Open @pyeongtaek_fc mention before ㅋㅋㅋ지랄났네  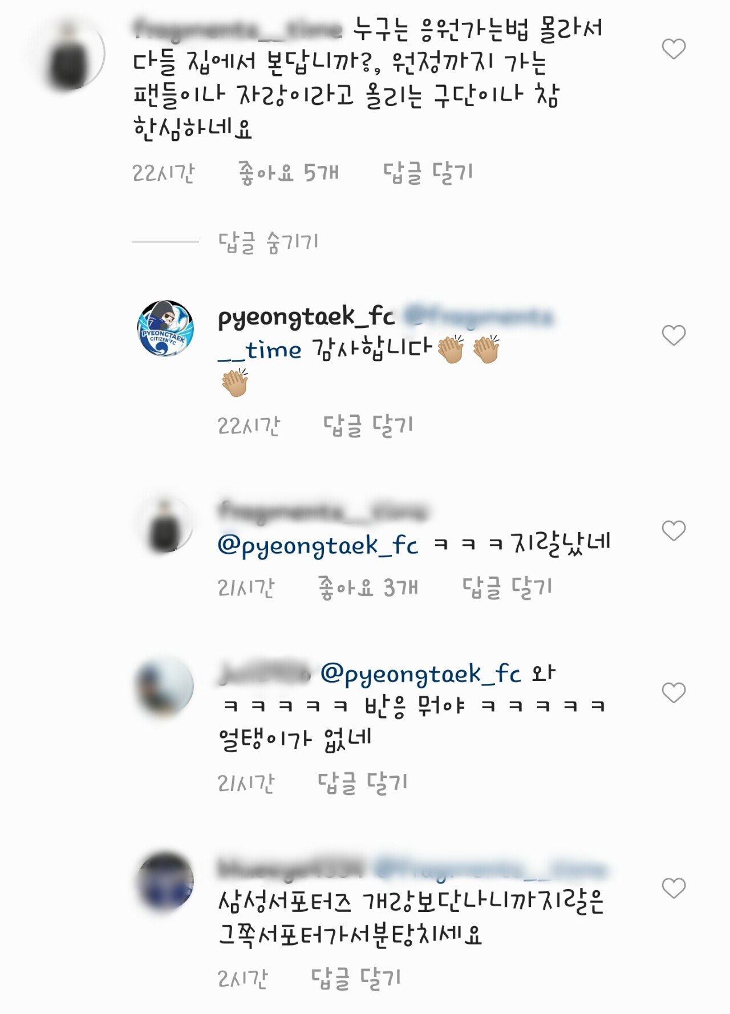click(318, 545)
